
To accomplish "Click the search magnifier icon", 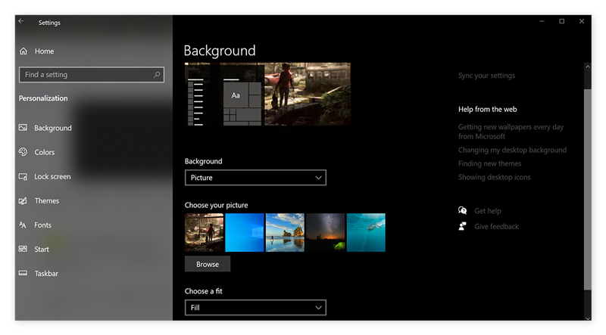I will pyautogui.click(x=157, y=75).
